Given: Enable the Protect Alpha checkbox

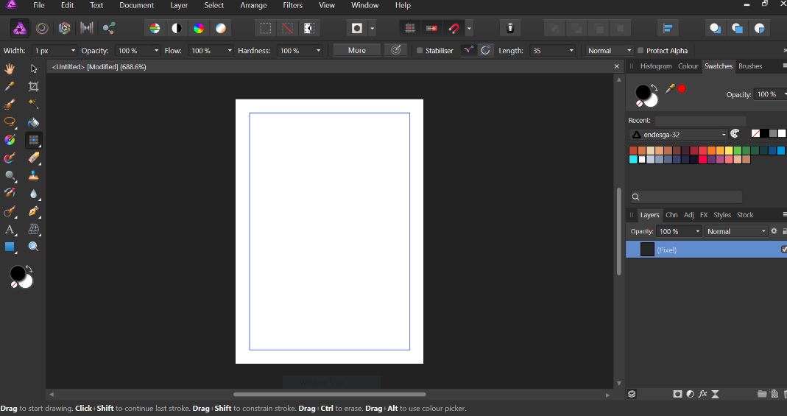Looking at the screenshot, I should click(640, 51).
